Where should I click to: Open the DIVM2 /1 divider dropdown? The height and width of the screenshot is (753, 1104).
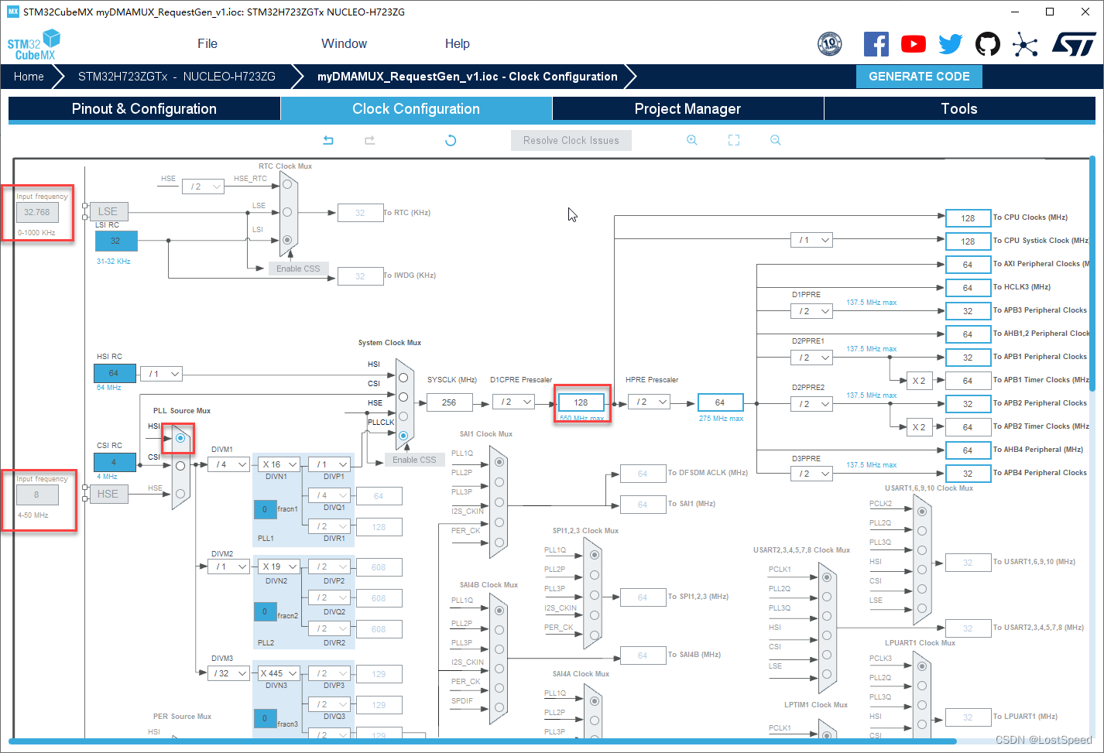[228, 566]
